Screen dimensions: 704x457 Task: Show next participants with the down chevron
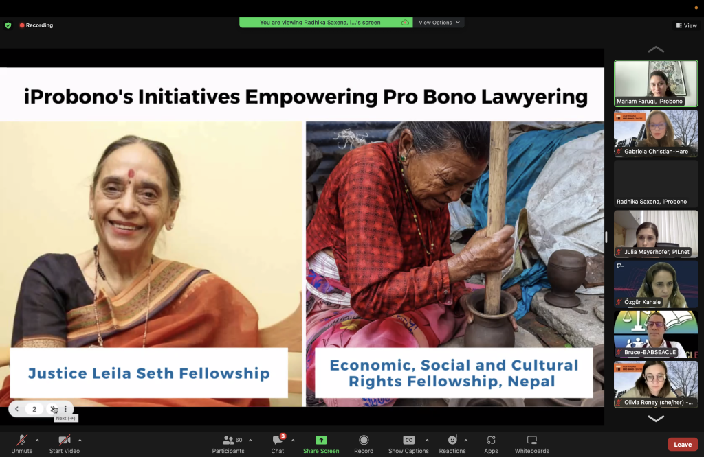[656, 419]
